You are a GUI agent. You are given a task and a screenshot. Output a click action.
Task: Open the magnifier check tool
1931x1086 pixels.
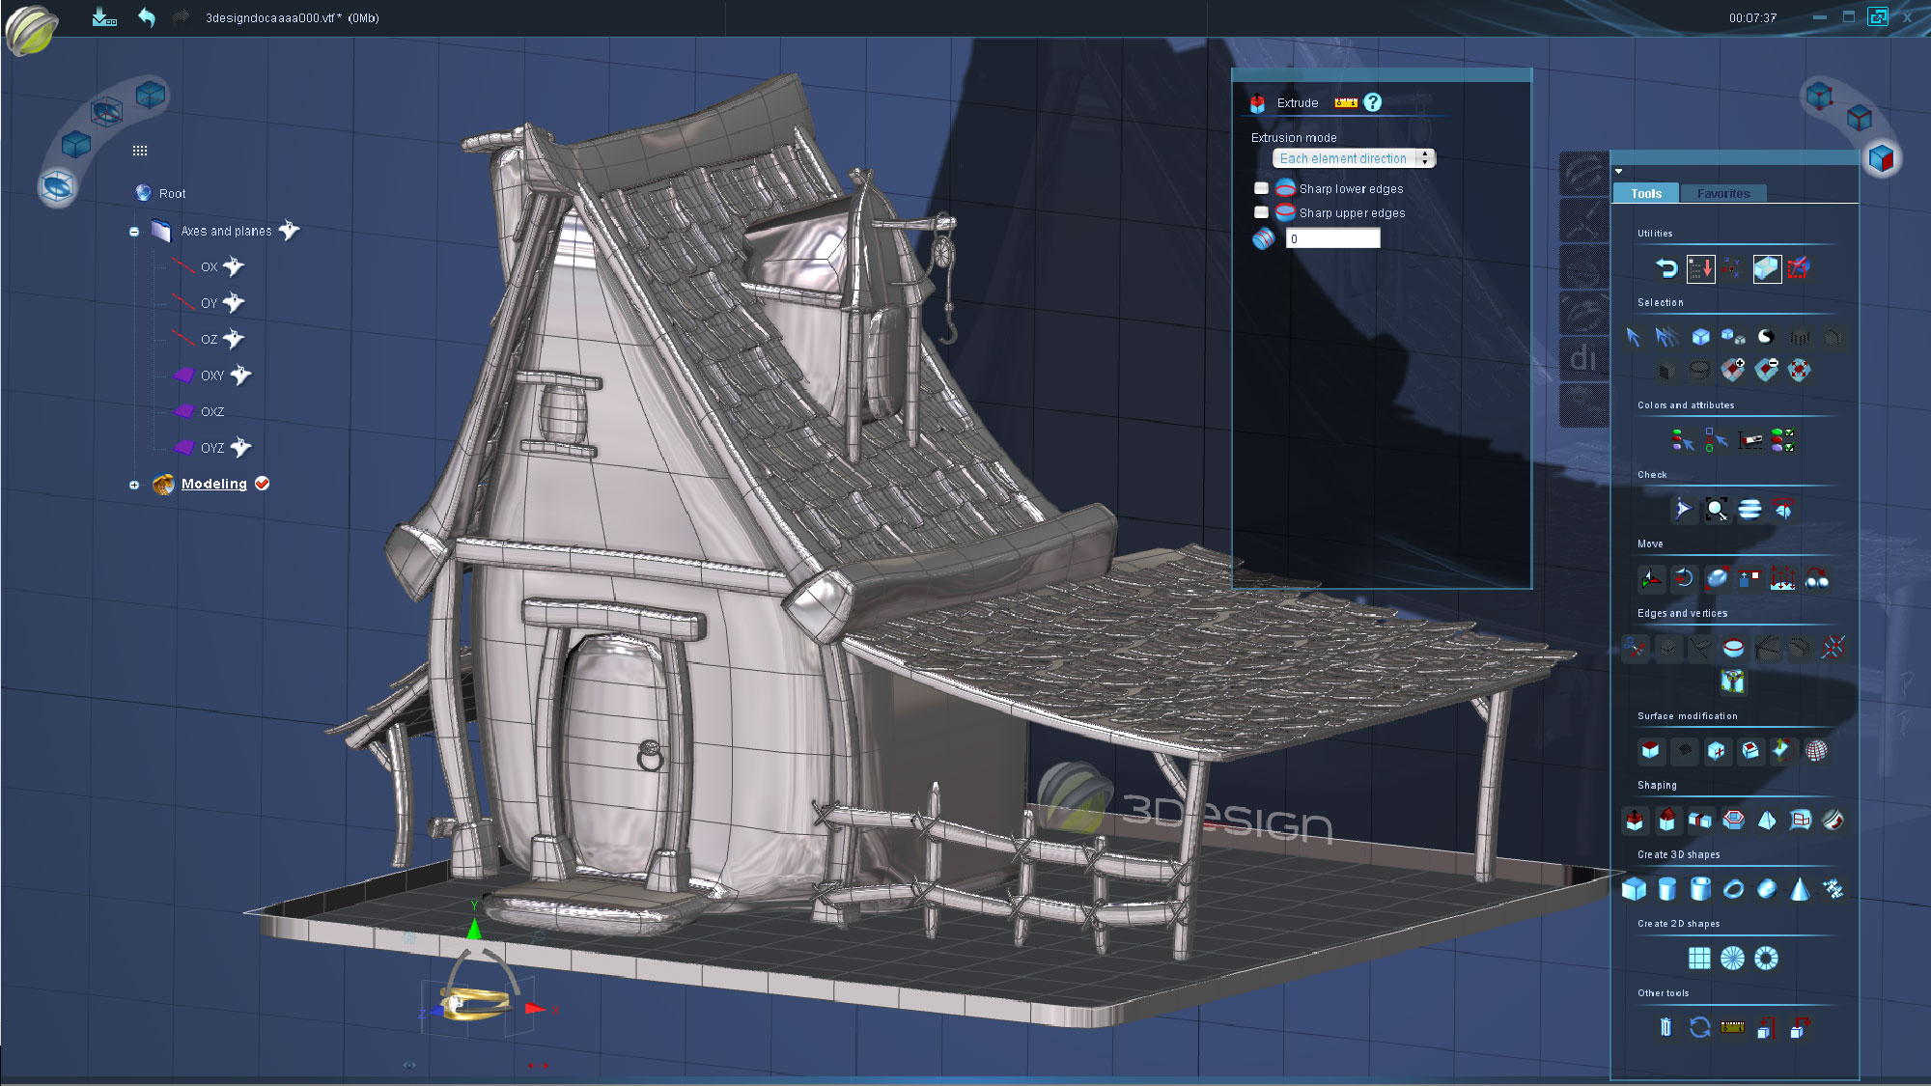pyautogui.click(x=1717, y=510)
